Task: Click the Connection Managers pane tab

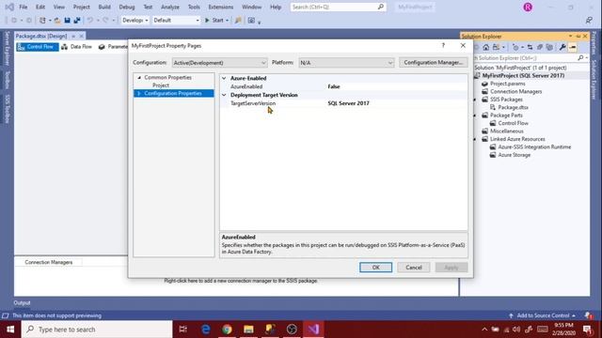Action: pyautogui.click(x=48, y=263)
